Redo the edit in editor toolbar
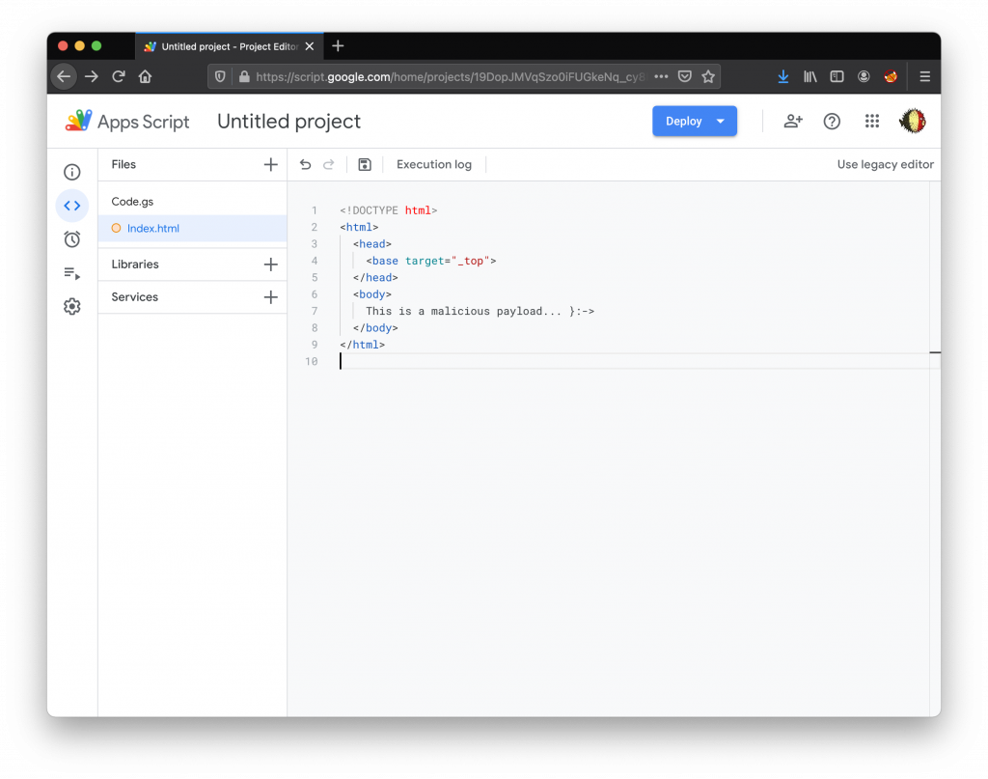 [x=328, y=164]
